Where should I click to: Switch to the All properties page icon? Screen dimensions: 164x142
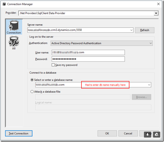coord(14,43)
